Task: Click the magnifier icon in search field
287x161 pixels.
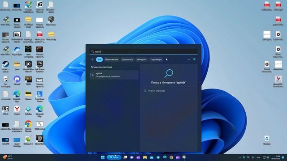Action: [92, 52]
